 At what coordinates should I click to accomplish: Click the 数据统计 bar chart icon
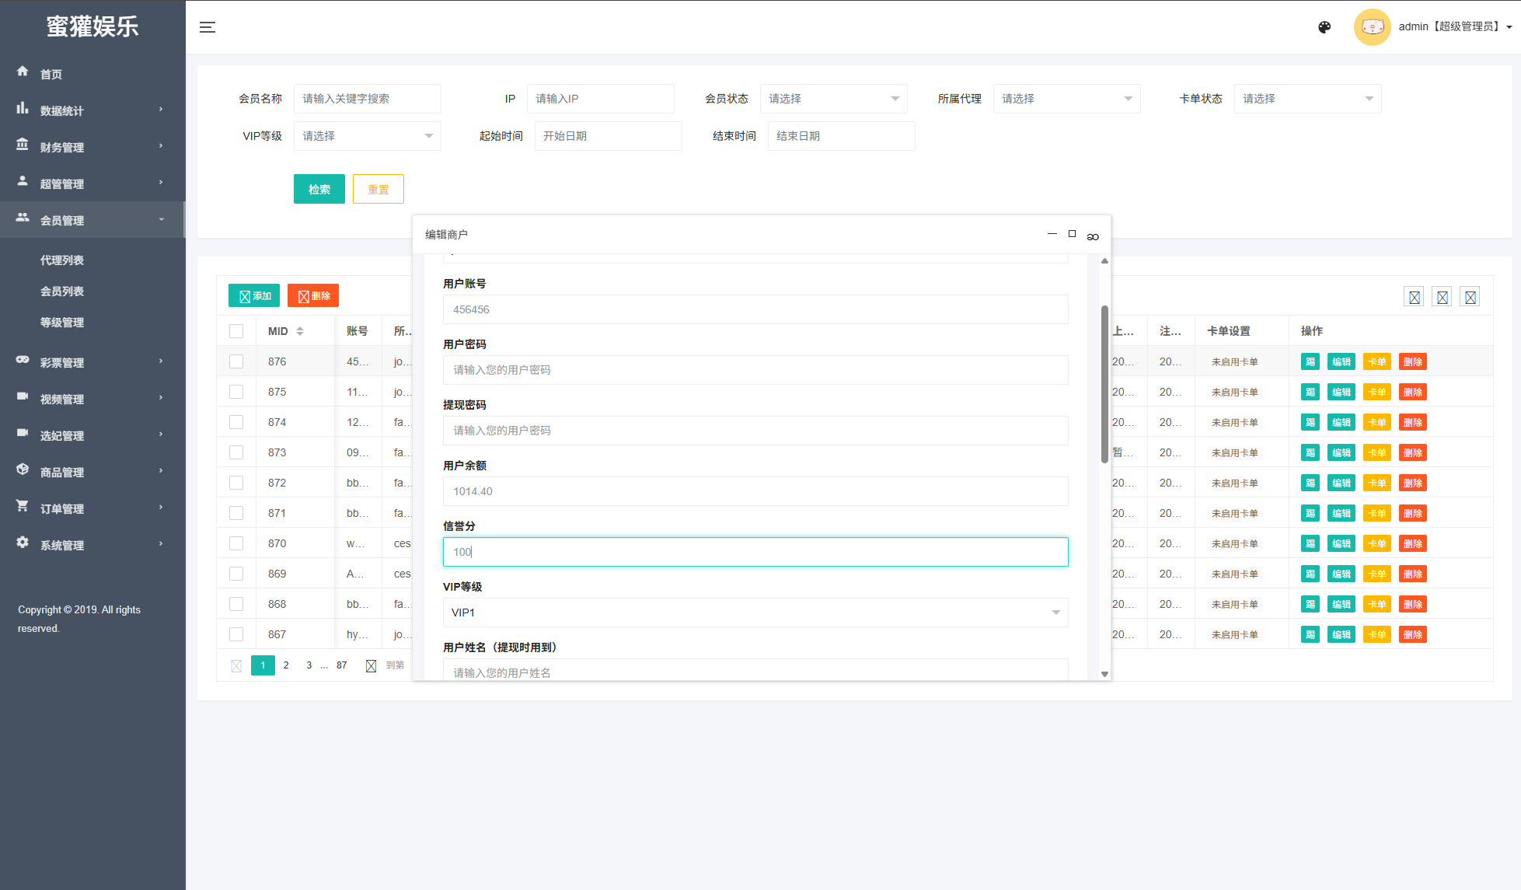23,109
